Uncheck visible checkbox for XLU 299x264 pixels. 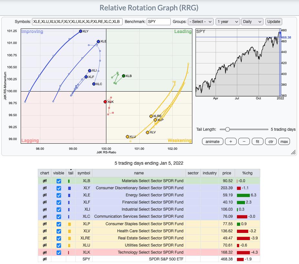point(59,246)
